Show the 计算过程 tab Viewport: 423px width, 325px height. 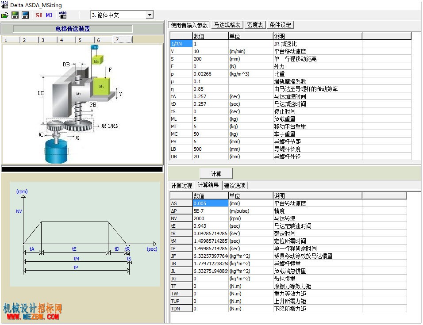coord(181,186)
